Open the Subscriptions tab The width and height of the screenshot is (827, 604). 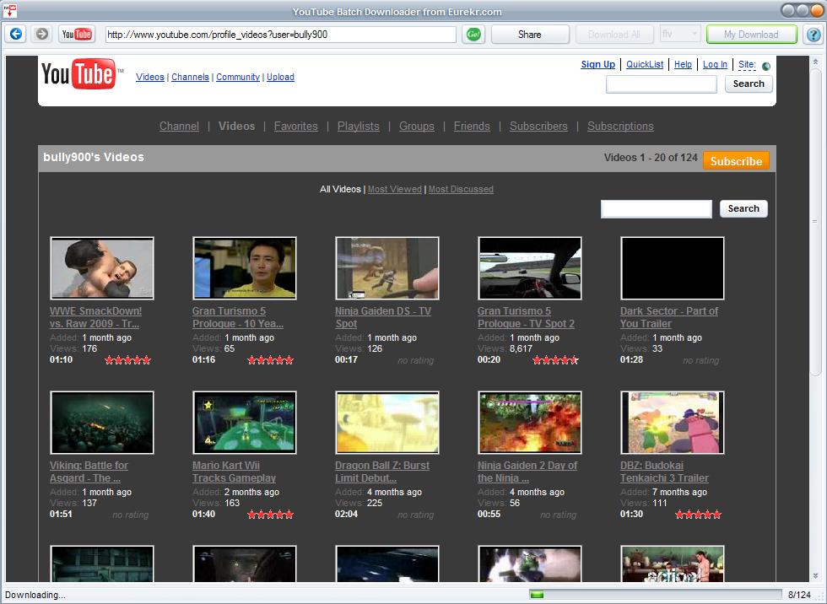click(x=620, y=127)
